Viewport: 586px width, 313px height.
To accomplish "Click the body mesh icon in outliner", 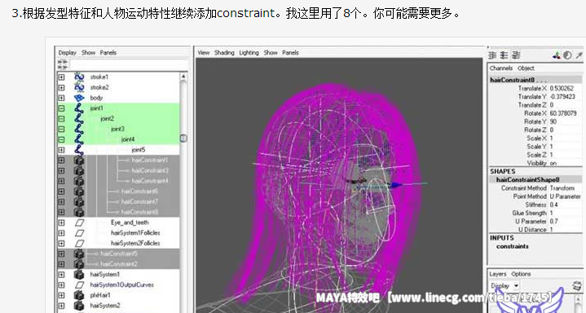I will tap(79, 98).
